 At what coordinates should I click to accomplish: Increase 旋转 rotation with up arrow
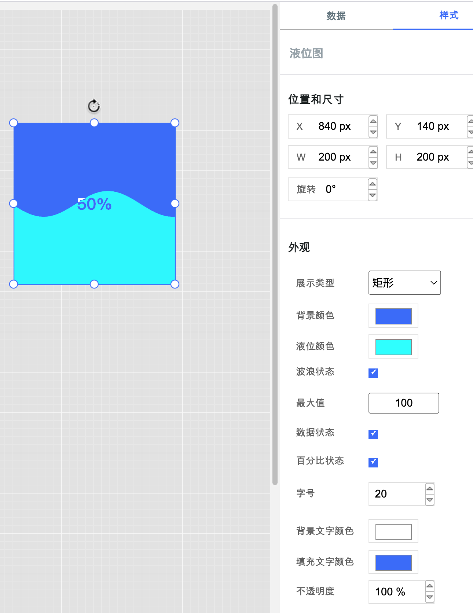[373, 184]
